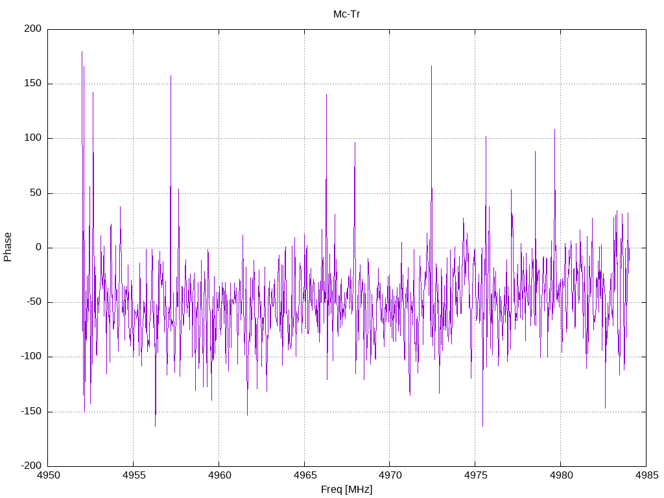Viewport: 664px width, 498px height.
Task: Click the x-axis tick label '4960'
Action: [x=219, y=475]
